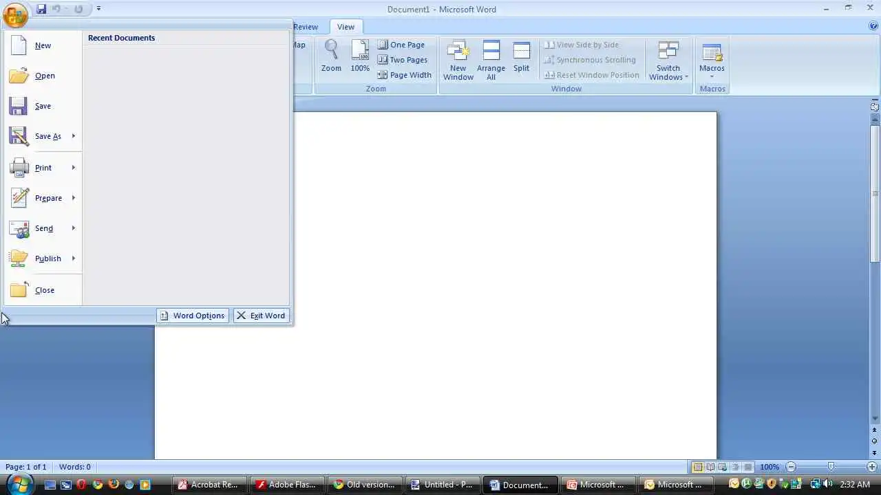
Task: Switch to Untitled - P... taskbar window
Action: tap(442, 485)
